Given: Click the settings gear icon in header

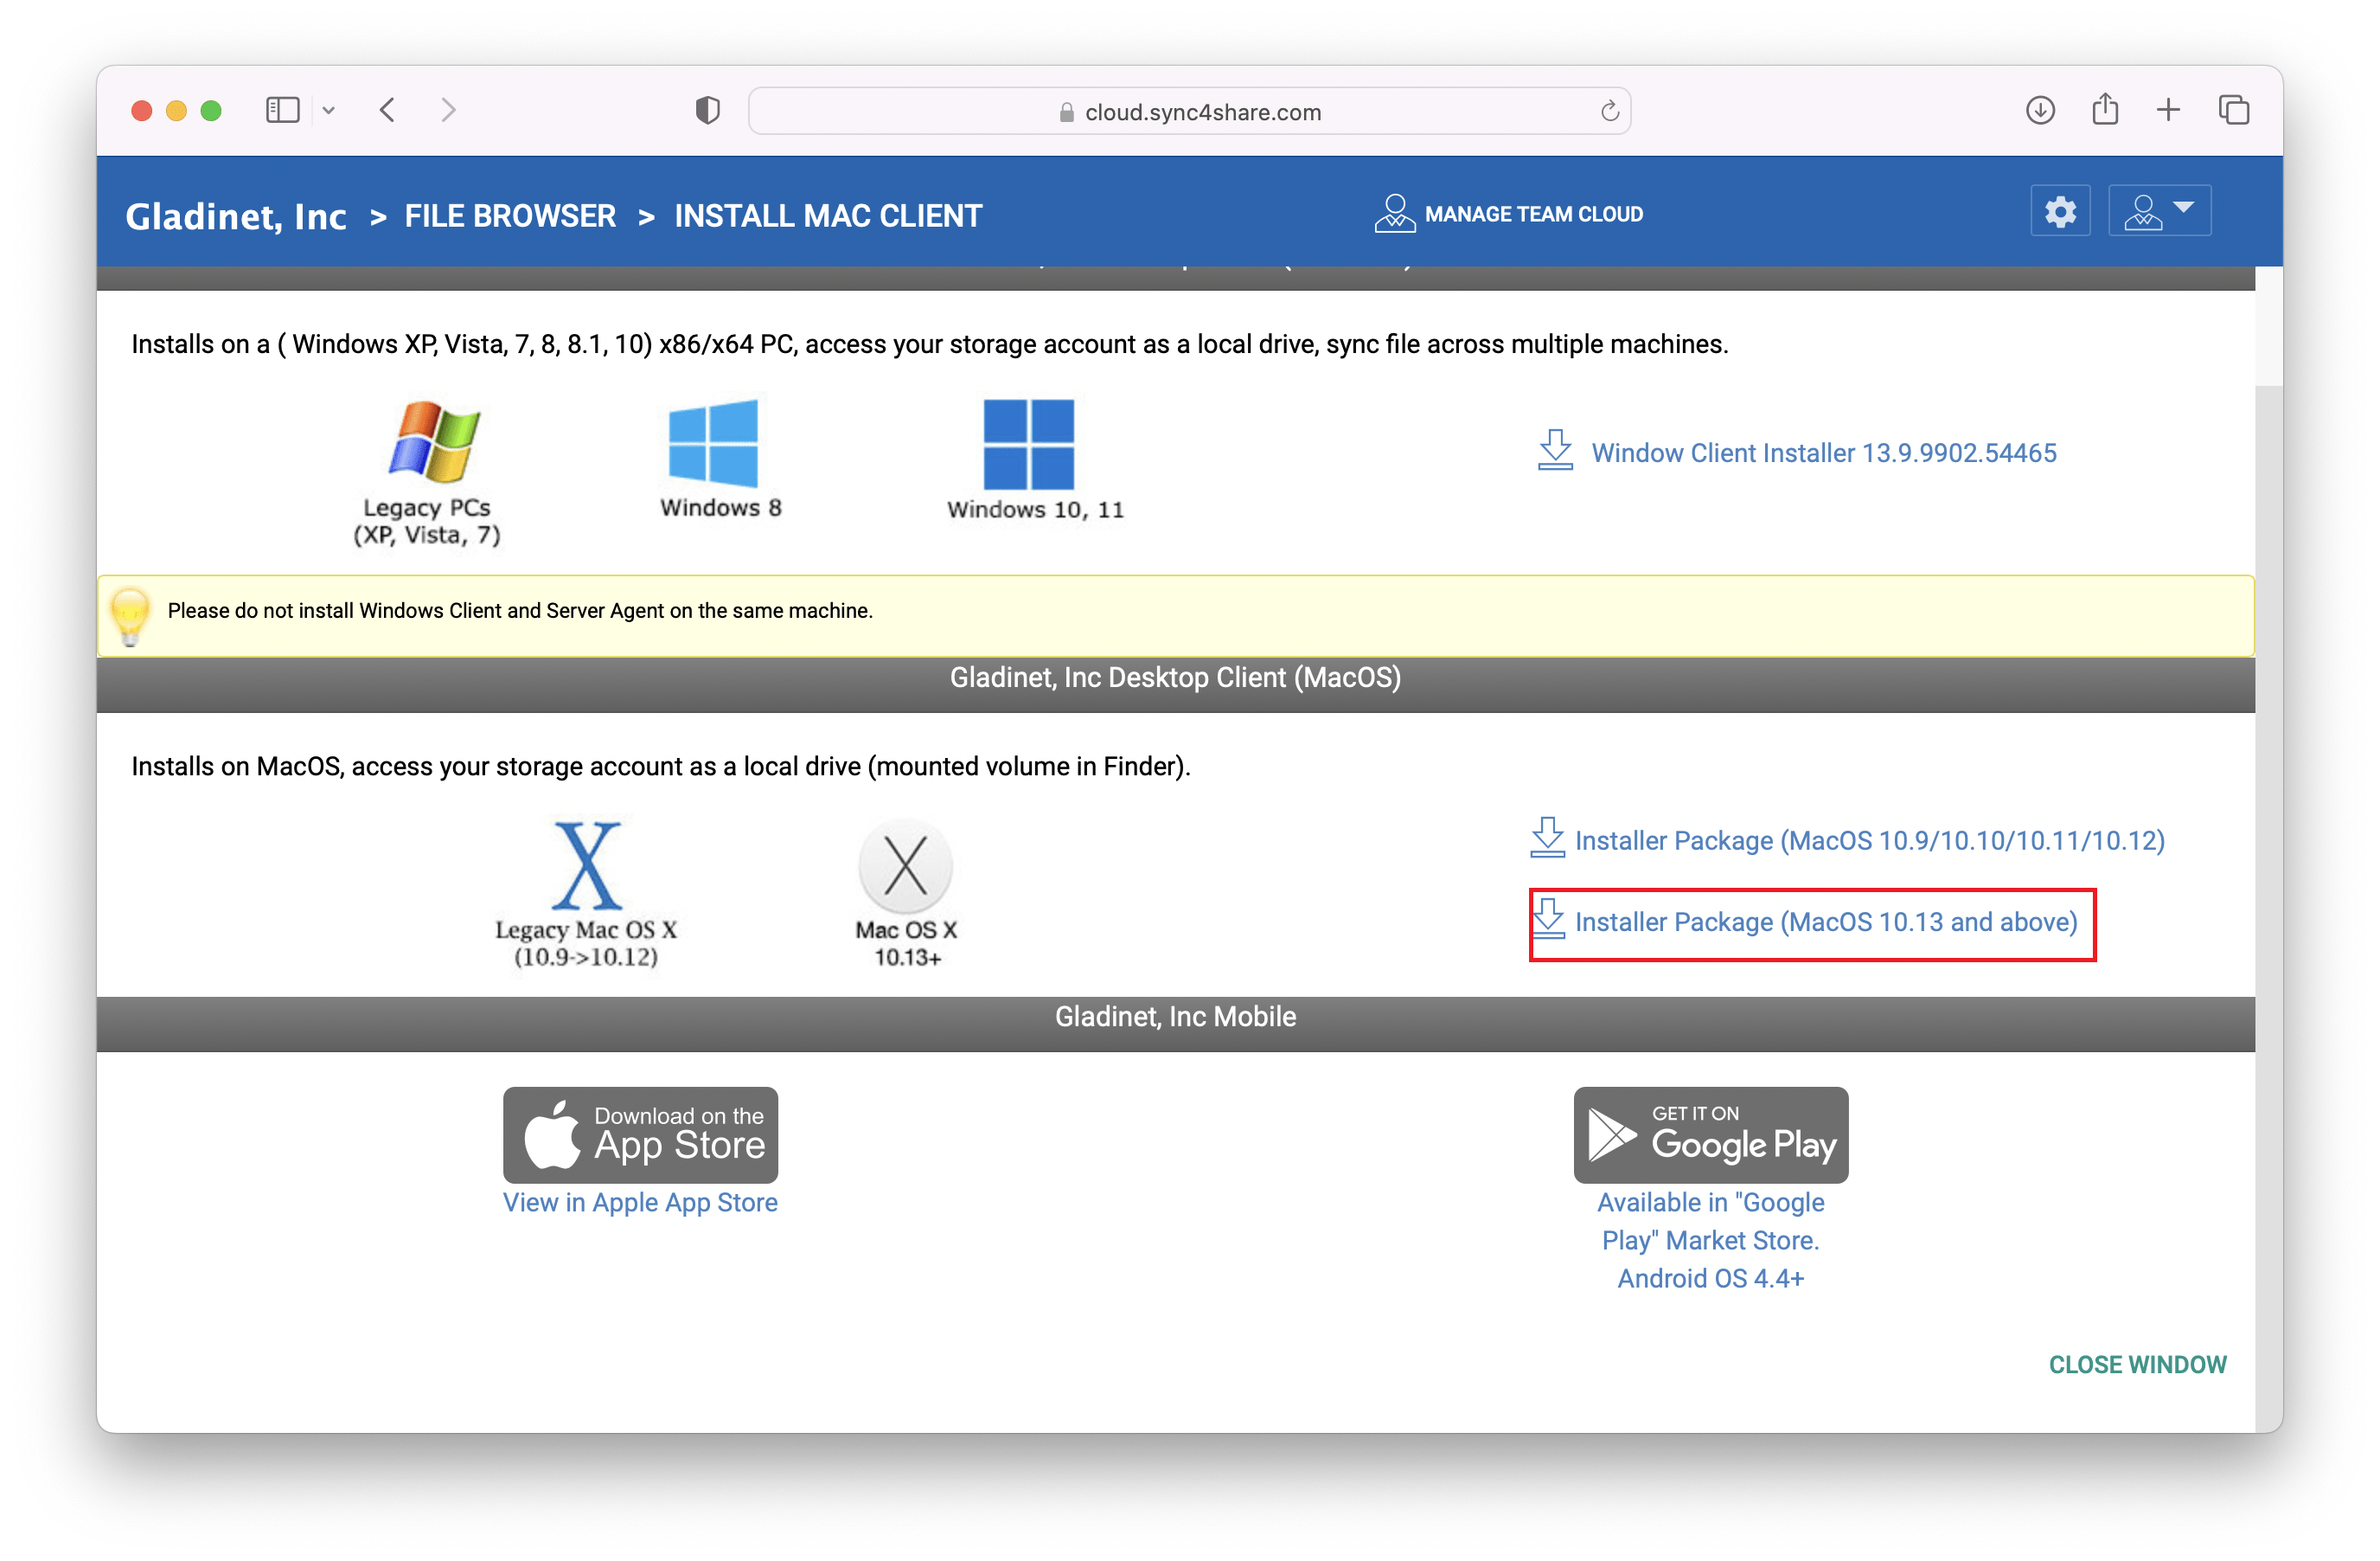Looking at the screenshot, I should click(x=2059, y=211).
